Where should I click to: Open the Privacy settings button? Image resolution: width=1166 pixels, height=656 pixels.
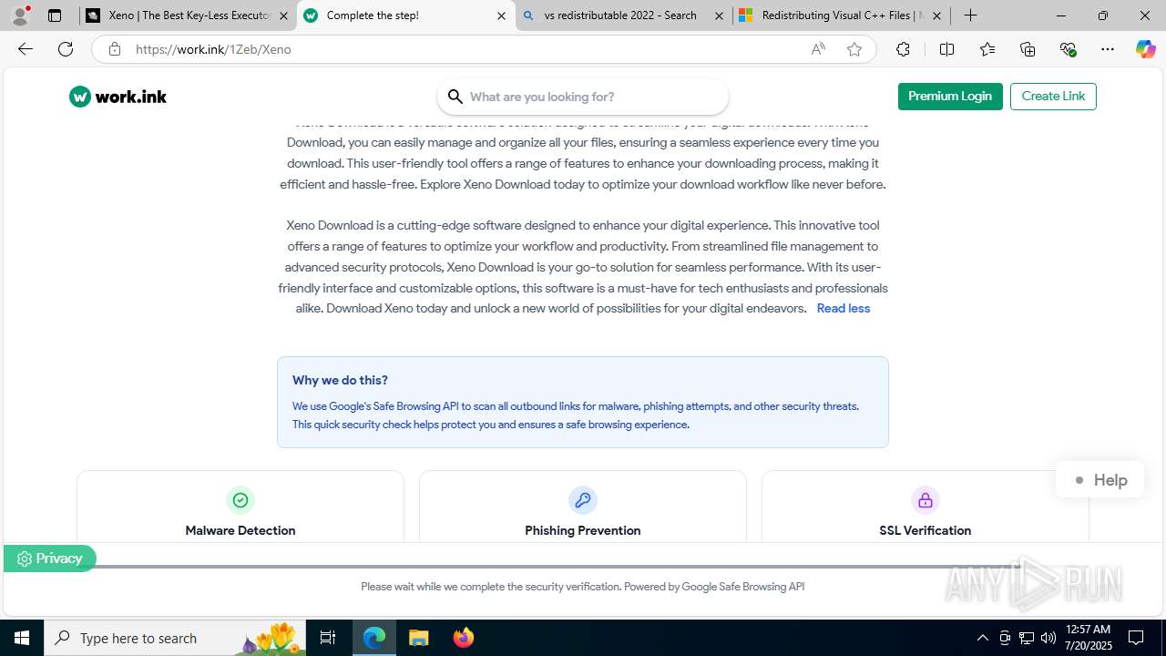[x=49, y=559]
